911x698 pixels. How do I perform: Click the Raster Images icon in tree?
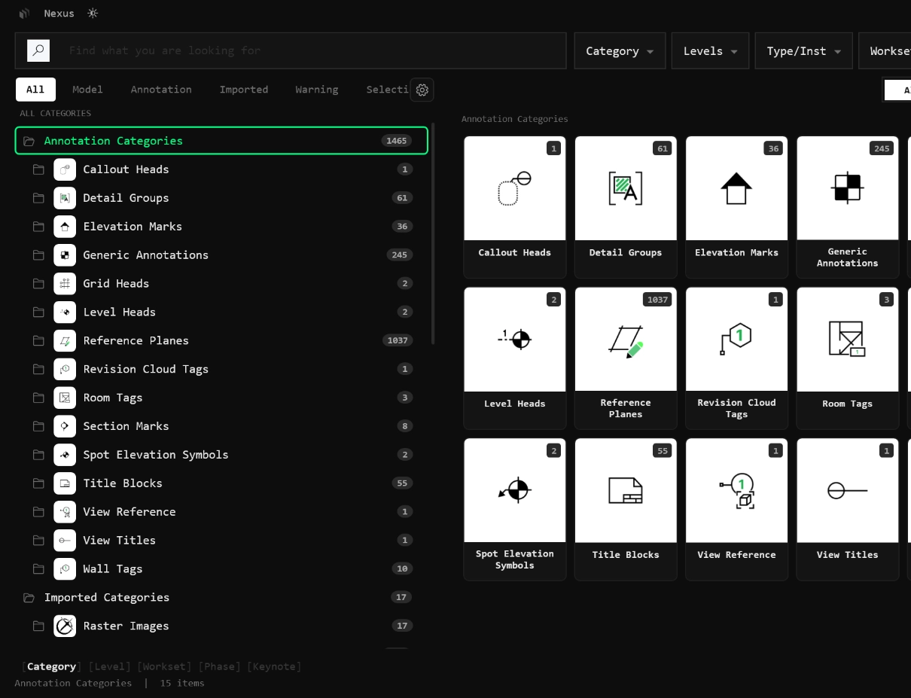(65, 626)
